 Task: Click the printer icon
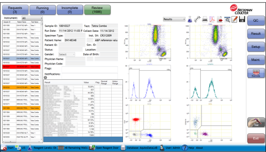pyautogui.click(x=205, y=19)
